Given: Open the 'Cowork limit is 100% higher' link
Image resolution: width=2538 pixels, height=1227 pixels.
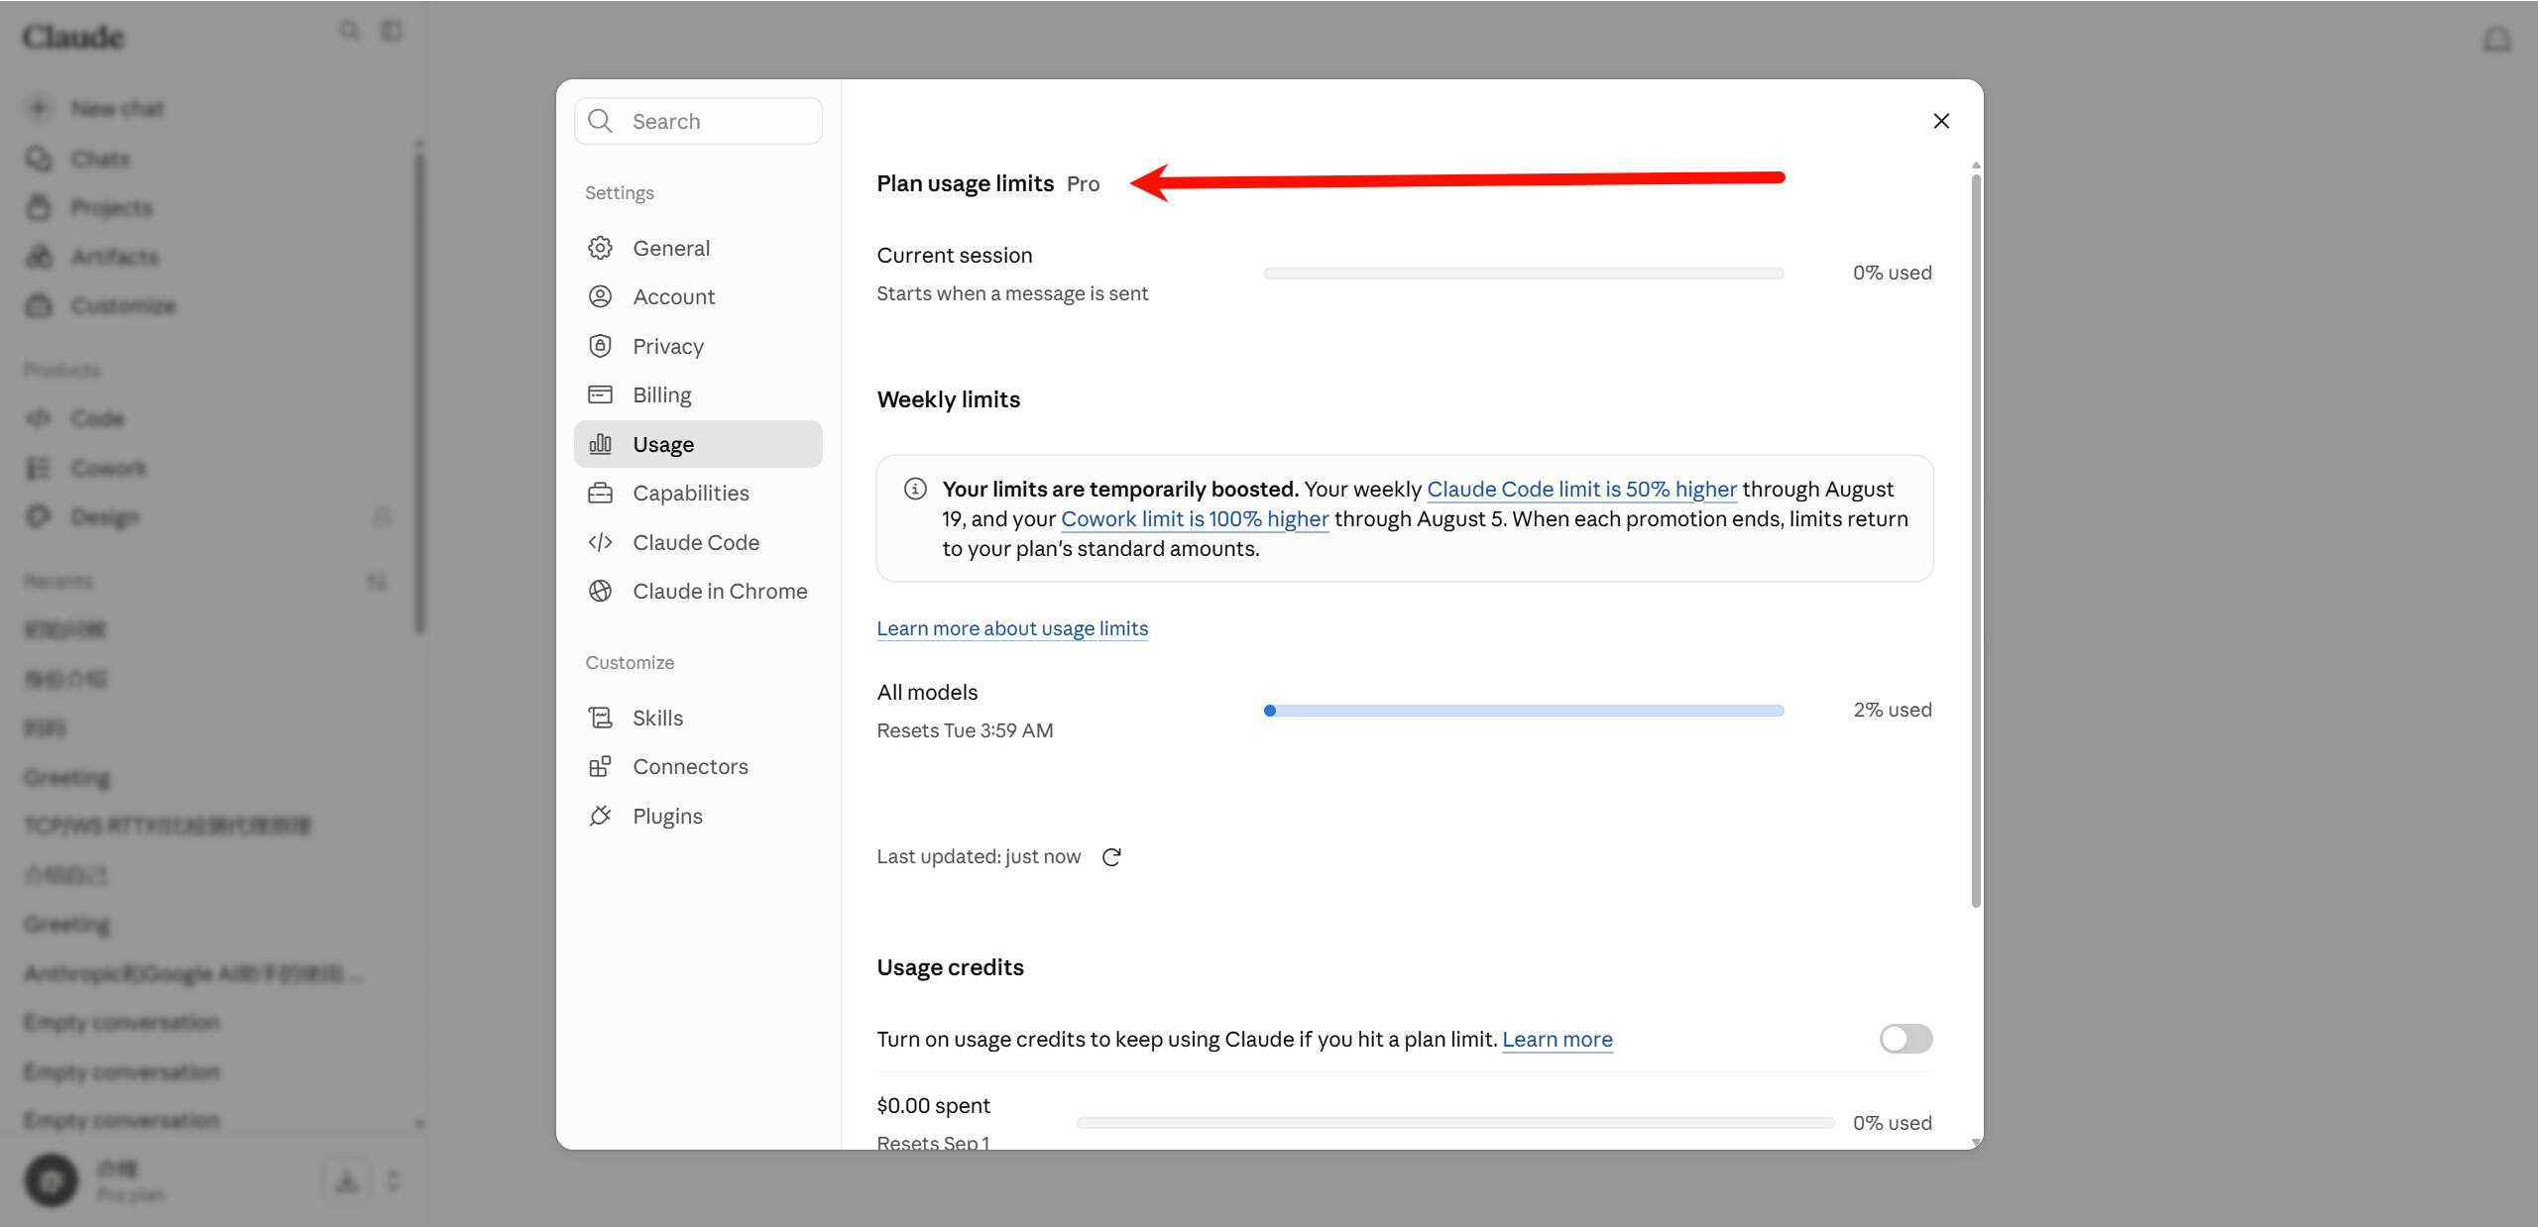Looking at the screenshot, I should click(1195, 518).
